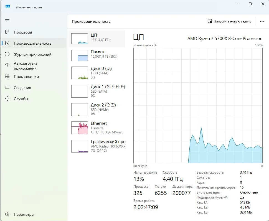
Task: Click SSD (NVMe) under Диск 2
Action: pyautogui.click(x=100, y=110)
